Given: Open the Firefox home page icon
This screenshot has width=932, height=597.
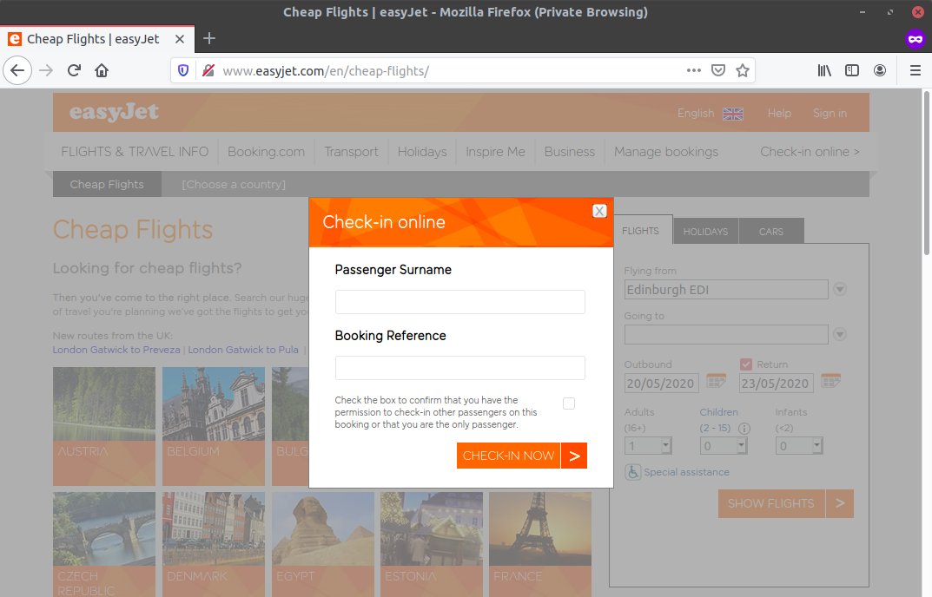Looking at the screenshot, I should click(x=102, y=70).
